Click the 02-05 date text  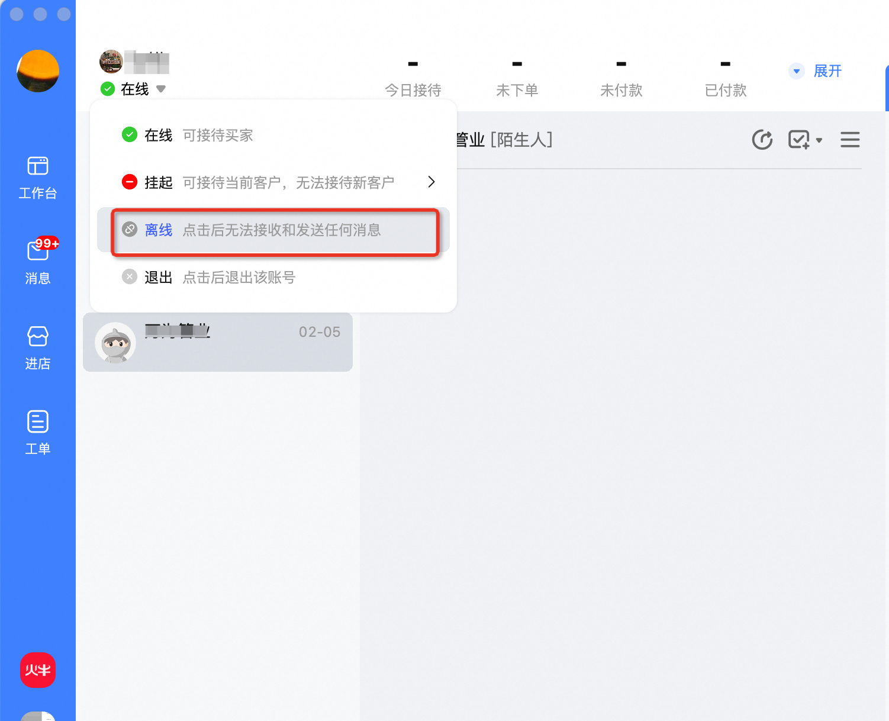pos(320,332)
